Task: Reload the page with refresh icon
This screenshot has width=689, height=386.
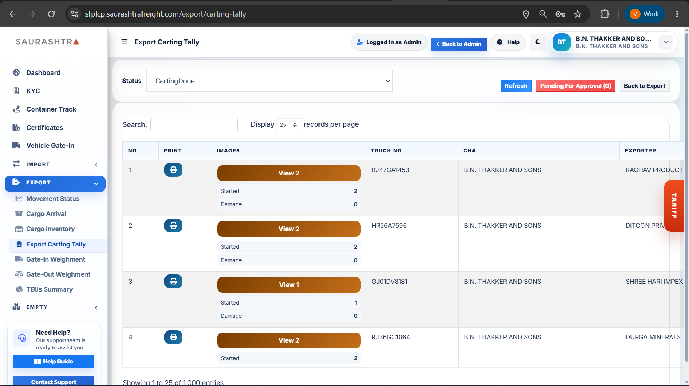Action: (x=51, y=14)
